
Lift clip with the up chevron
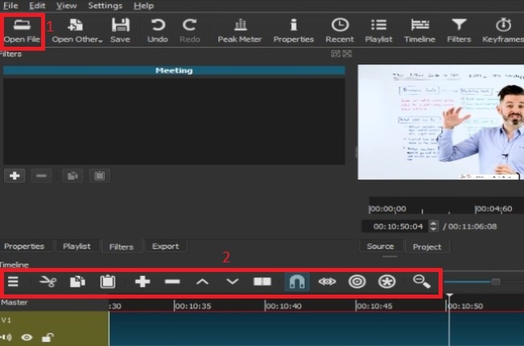pos(202,282)
